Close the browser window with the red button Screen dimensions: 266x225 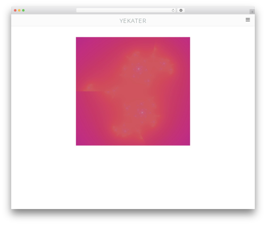pos(15,10)
